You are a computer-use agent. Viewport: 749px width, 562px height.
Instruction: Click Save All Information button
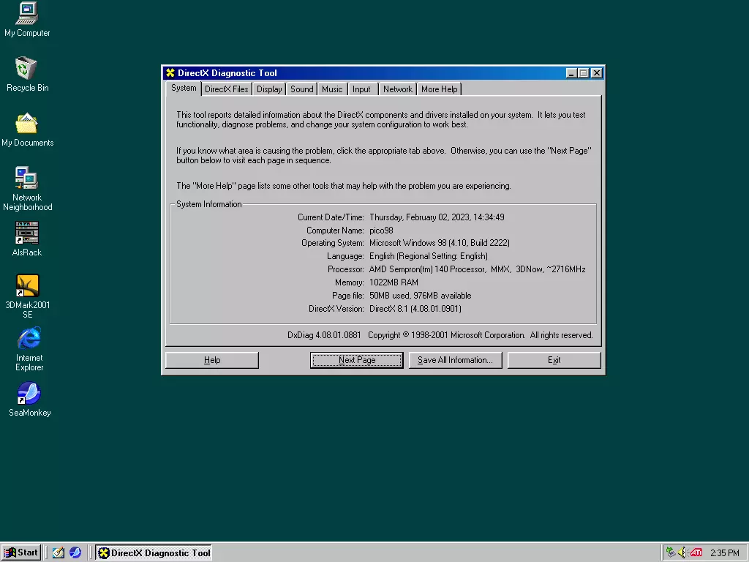click(x=455, y=360)
